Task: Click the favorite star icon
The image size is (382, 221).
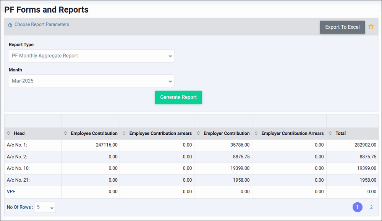Action: pyautogui.click(x=371, y=27)
